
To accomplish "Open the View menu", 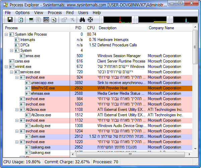I will [x=39, y=13].
